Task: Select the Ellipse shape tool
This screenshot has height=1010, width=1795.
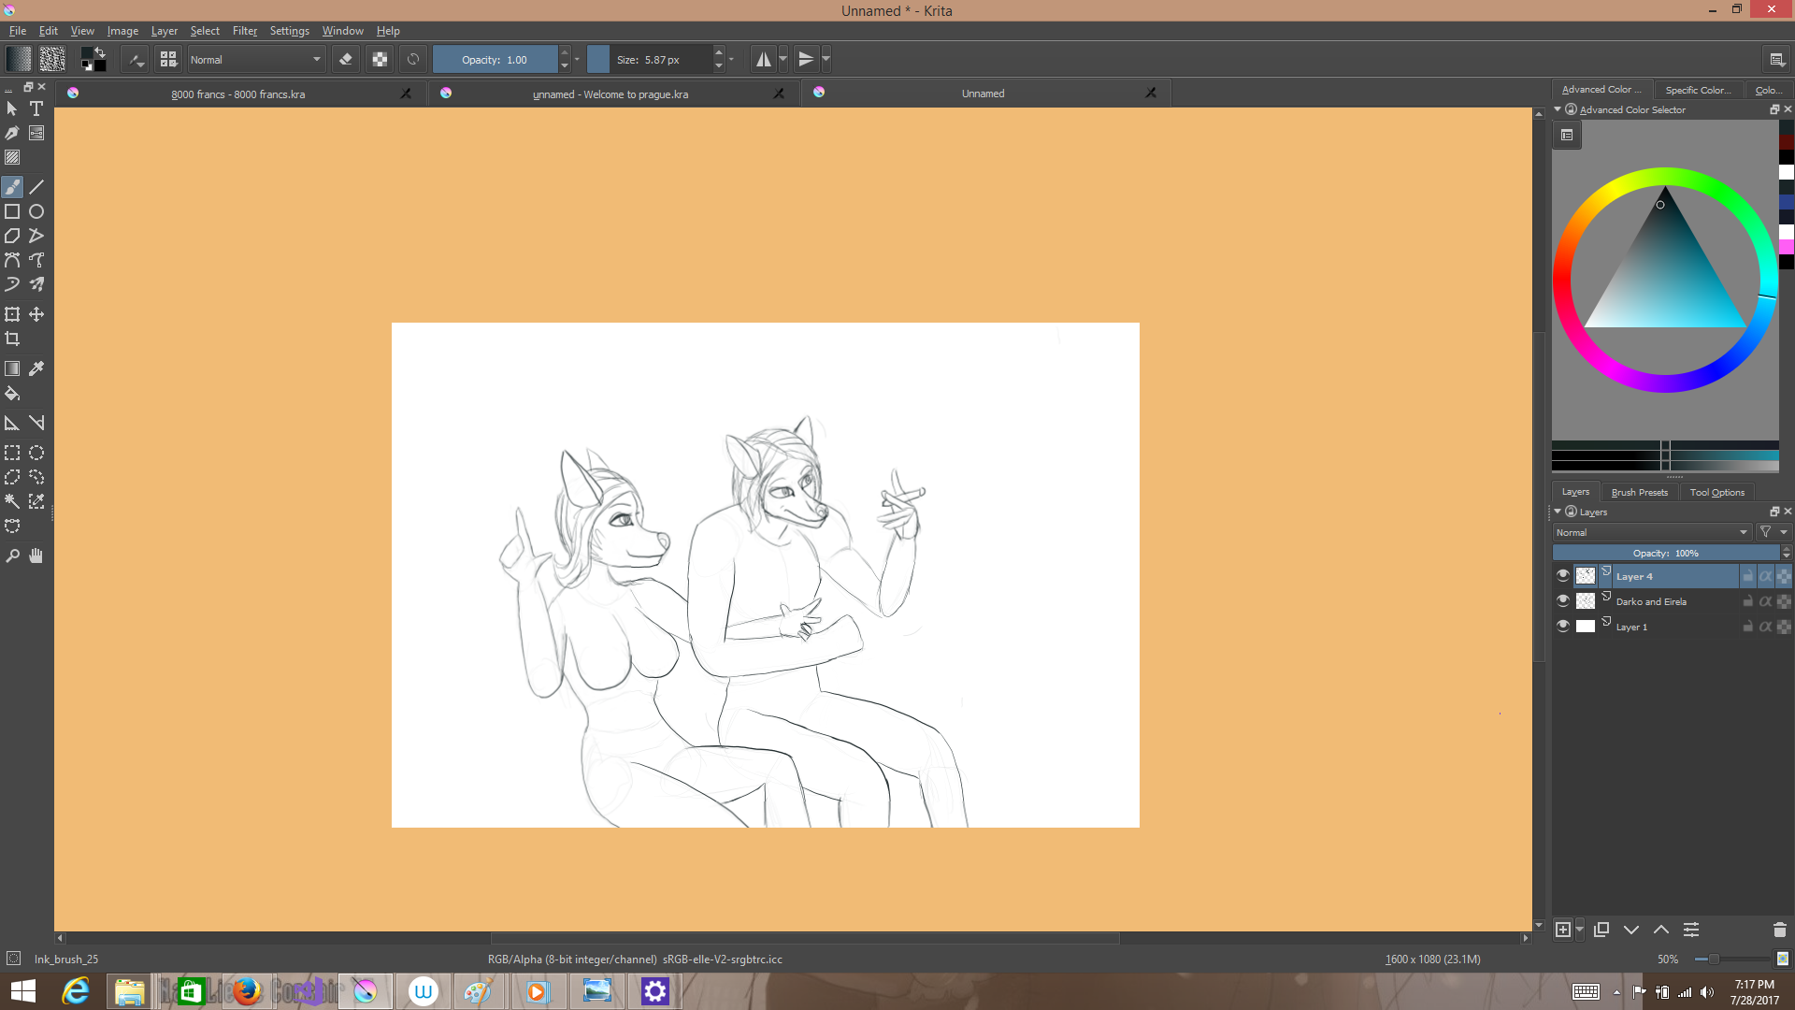Action: 36,211
